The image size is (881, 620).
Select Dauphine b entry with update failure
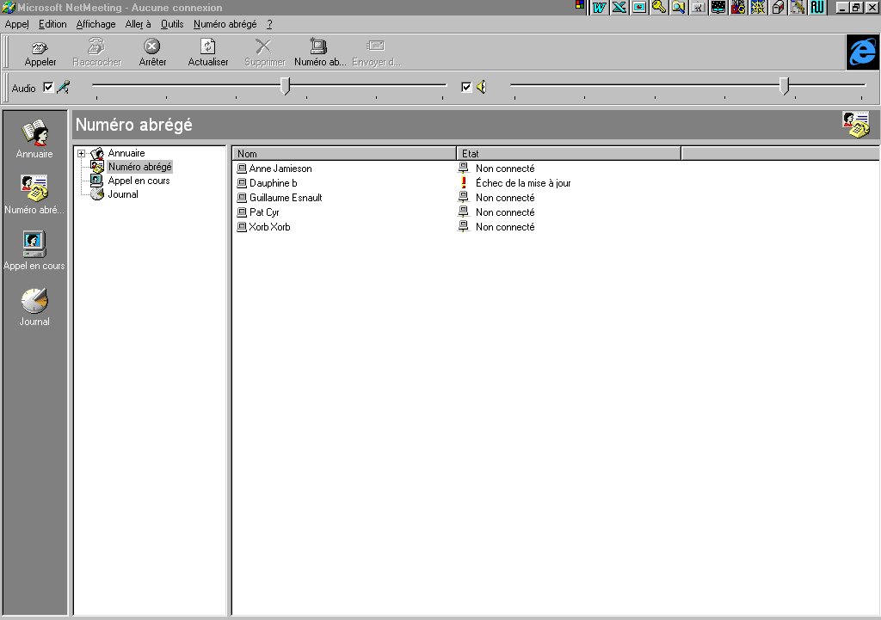point(273,183)
